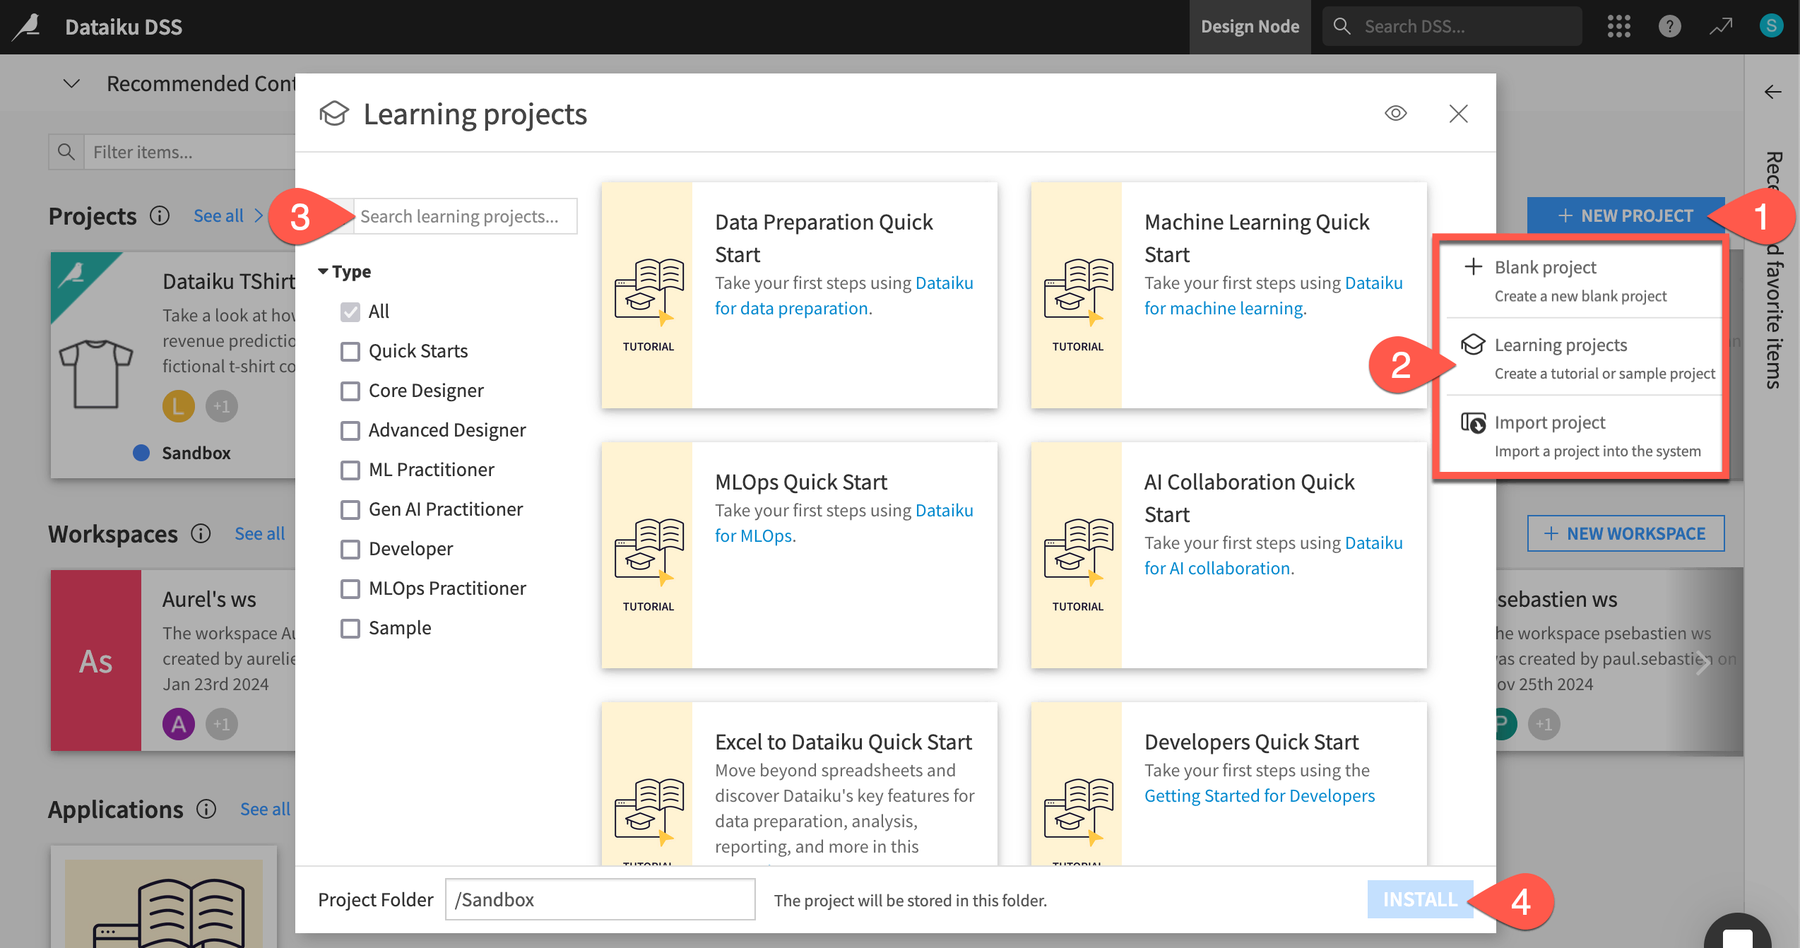Click the Project Folder input field
The height and width of the screenshot is (948, 1800).
(600, 899)
